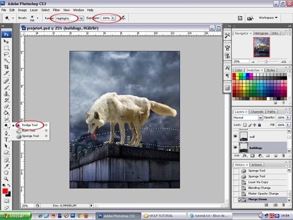Viewport: 293px width, 220px height.
Task: Select the Zoom tool in toolbox
Action: [x=6, y=179]
